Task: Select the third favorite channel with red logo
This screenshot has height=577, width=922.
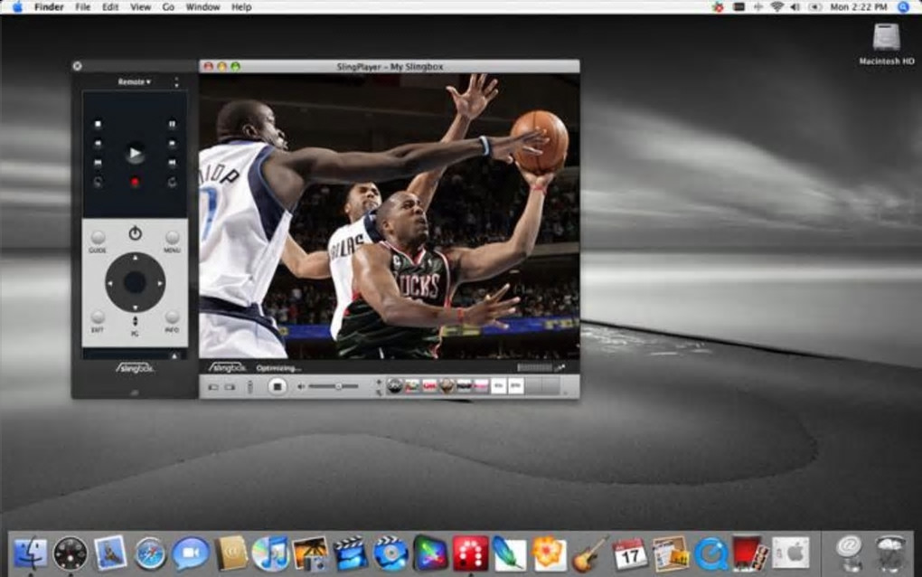Action: (x=429, y=386)
